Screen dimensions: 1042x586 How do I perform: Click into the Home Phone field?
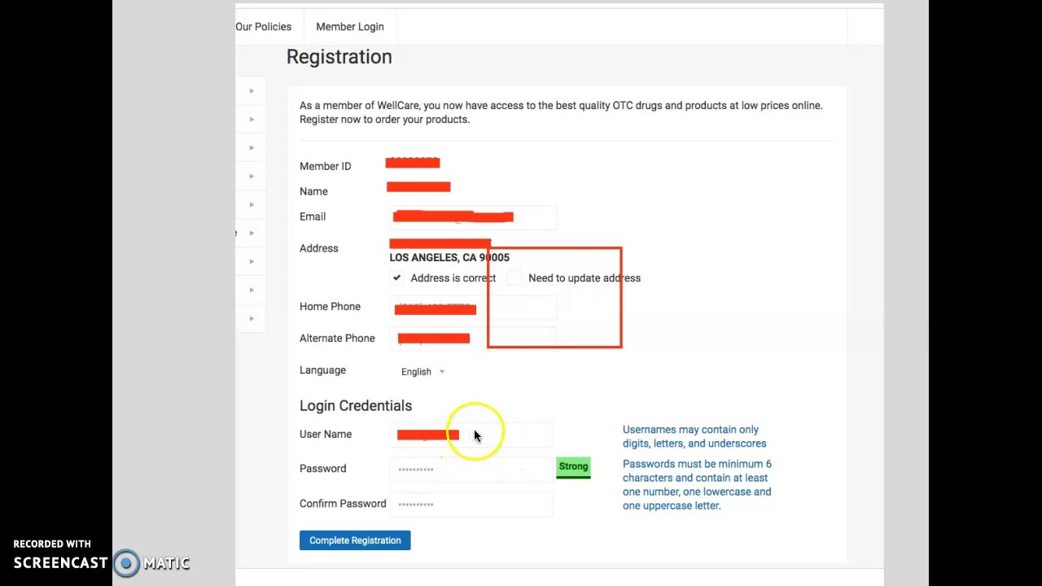coord(473,308)
